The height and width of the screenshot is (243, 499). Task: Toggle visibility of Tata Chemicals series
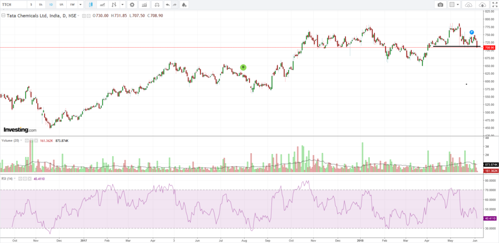pos(84,16)
